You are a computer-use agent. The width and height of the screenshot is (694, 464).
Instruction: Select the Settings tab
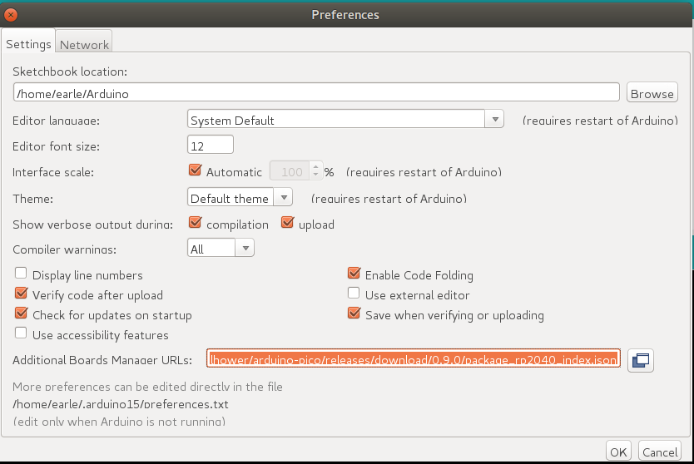(29, 44)
